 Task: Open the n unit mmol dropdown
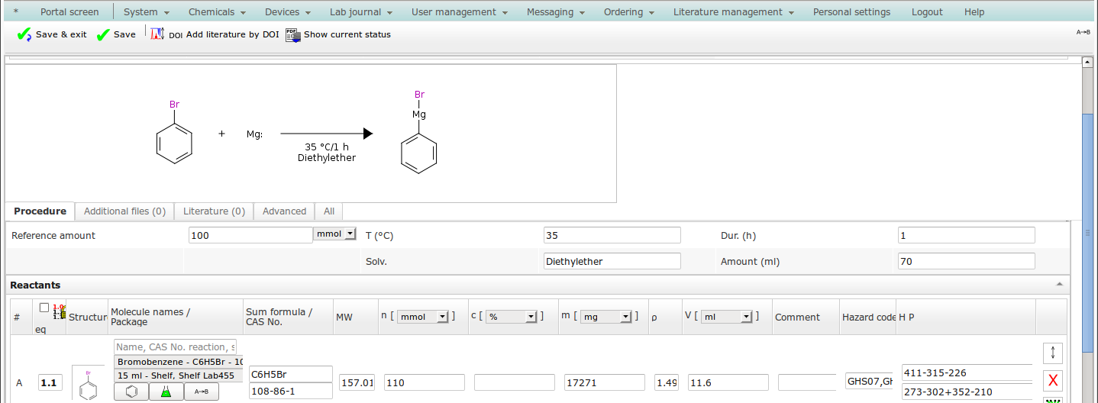pyautogui.click(x=423, y=316)
